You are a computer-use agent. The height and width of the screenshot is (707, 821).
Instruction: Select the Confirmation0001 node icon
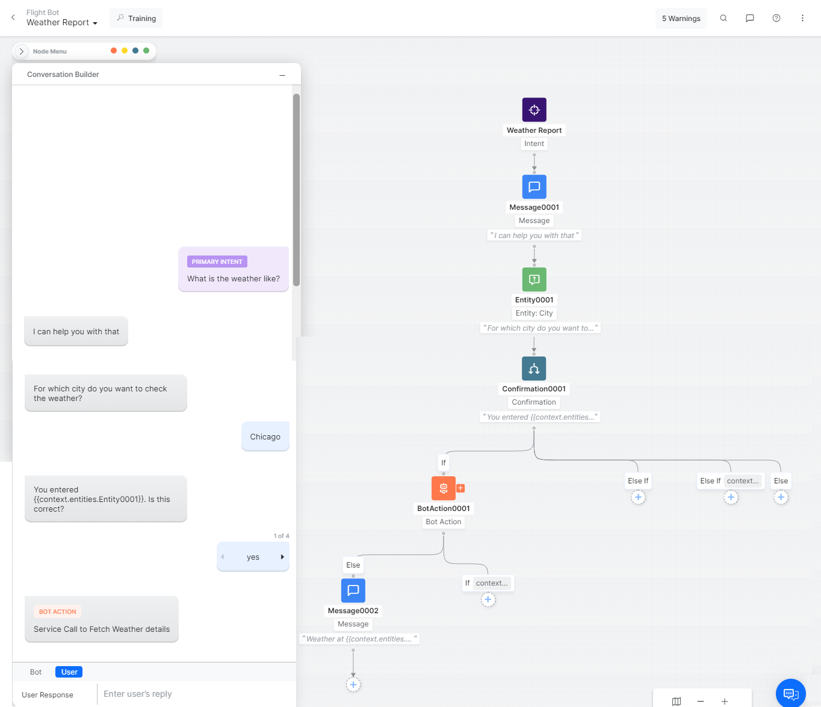[533, 368]
